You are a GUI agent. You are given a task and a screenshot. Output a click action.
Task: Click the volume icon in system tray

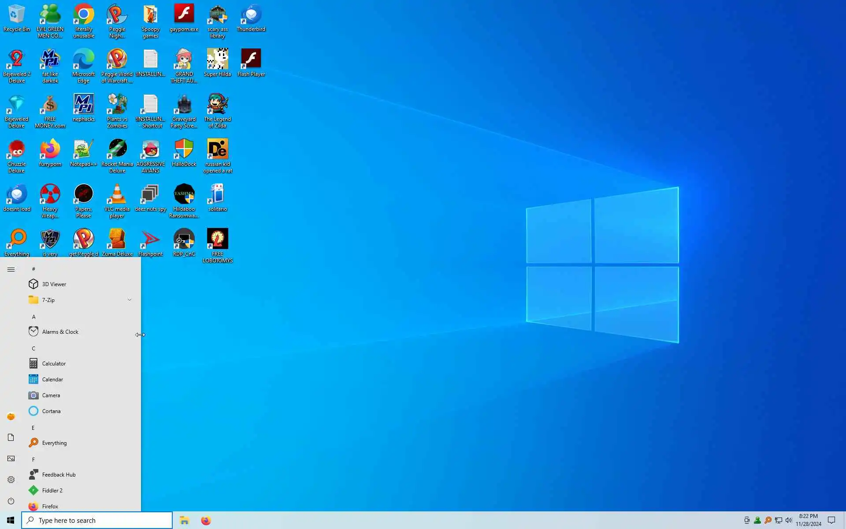(789, 520)
